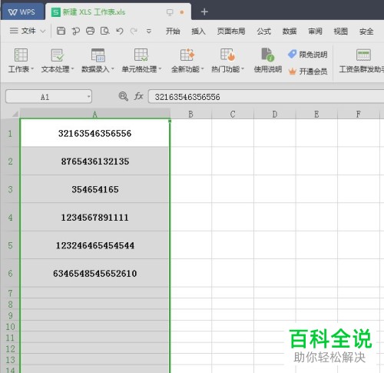Click the Undo icon
This screenshot has width=384, height=373.
(x=120, y=31)
